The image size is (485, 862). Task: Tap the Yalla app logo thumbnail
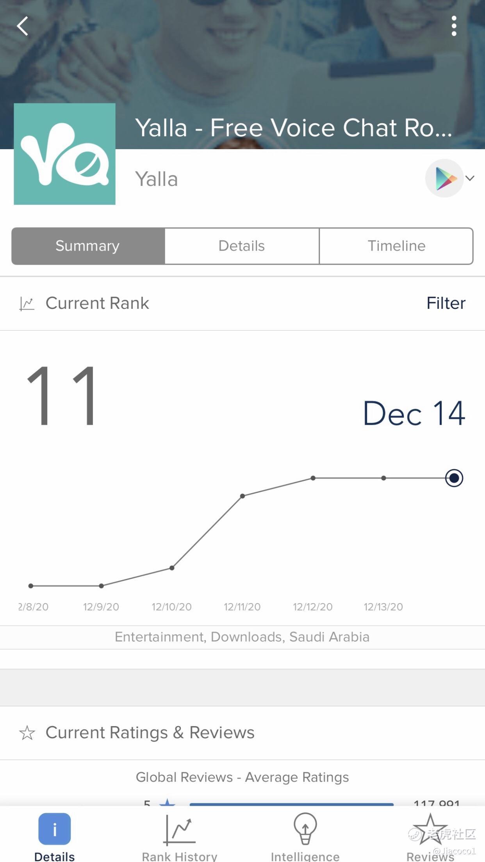(x=64, y=154)
